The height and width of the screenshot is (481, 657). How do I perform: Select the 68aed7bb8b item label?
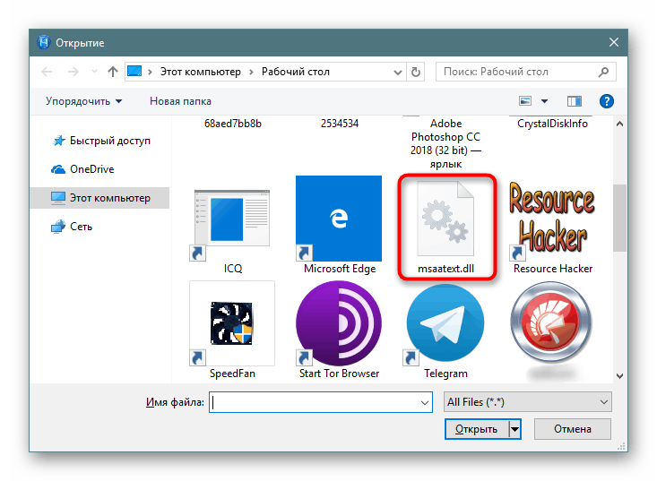pyautogui.click(x=232, y=124)
